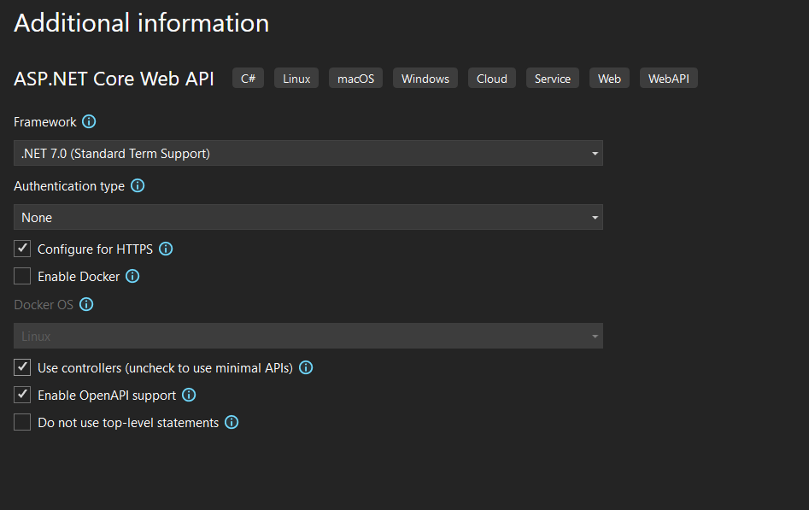The image size is (809, 510).
Task: Expand the Authentication type dropdown
Action: coord(308,218)
